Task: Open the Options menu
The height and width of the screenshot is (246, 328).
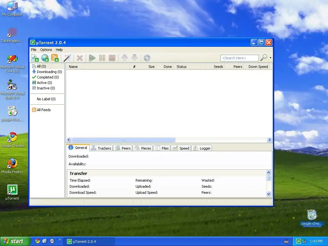Action: click(x=46, y=50)
